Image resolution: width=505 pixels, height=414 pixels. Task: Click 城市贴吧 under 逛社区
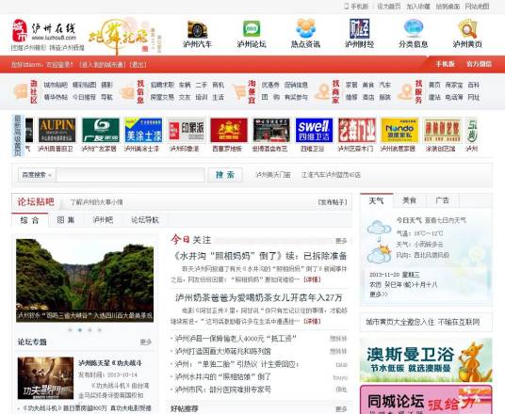[x=56, y=85]
